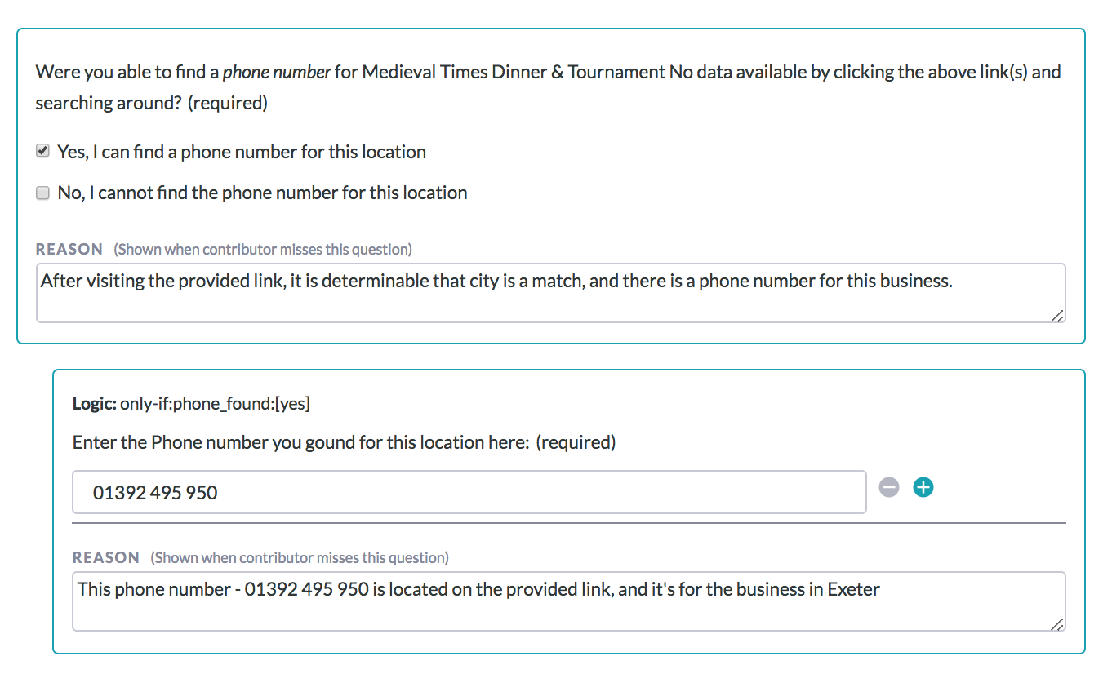Click the REASON heading under the phone number field
Image resolution: width=1112 pixels, height=674 pixels.
point(106,557)
